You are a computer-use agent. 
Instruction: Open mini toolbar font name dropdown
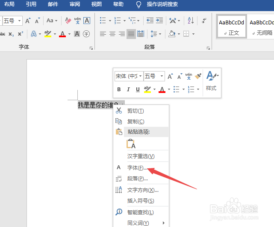click(140, 76)
